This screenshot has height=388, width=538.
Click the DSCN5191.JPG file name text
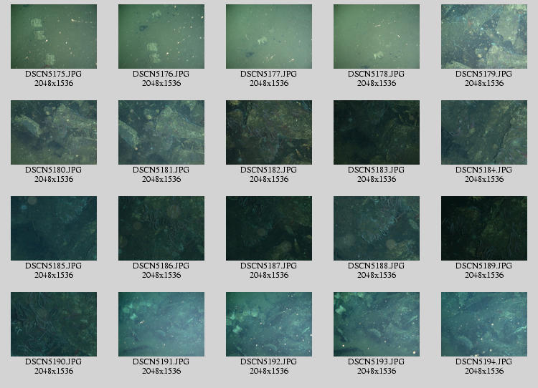161,362
